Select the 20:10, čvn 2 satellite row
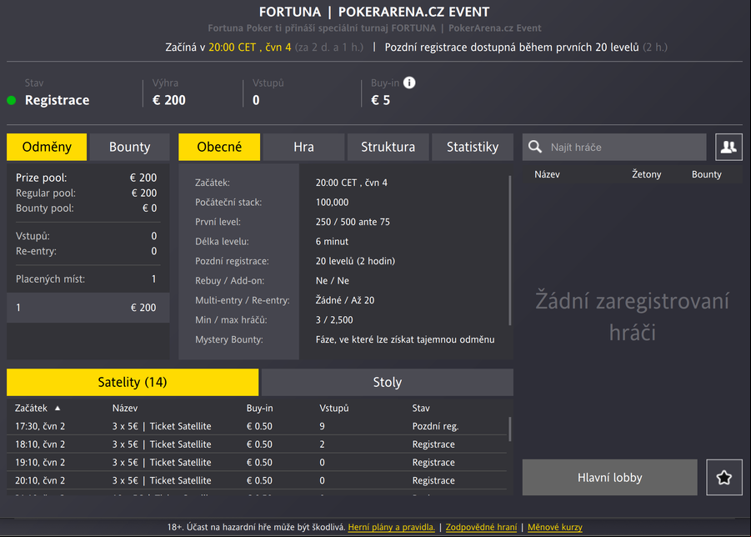 (x=257, y=480)
